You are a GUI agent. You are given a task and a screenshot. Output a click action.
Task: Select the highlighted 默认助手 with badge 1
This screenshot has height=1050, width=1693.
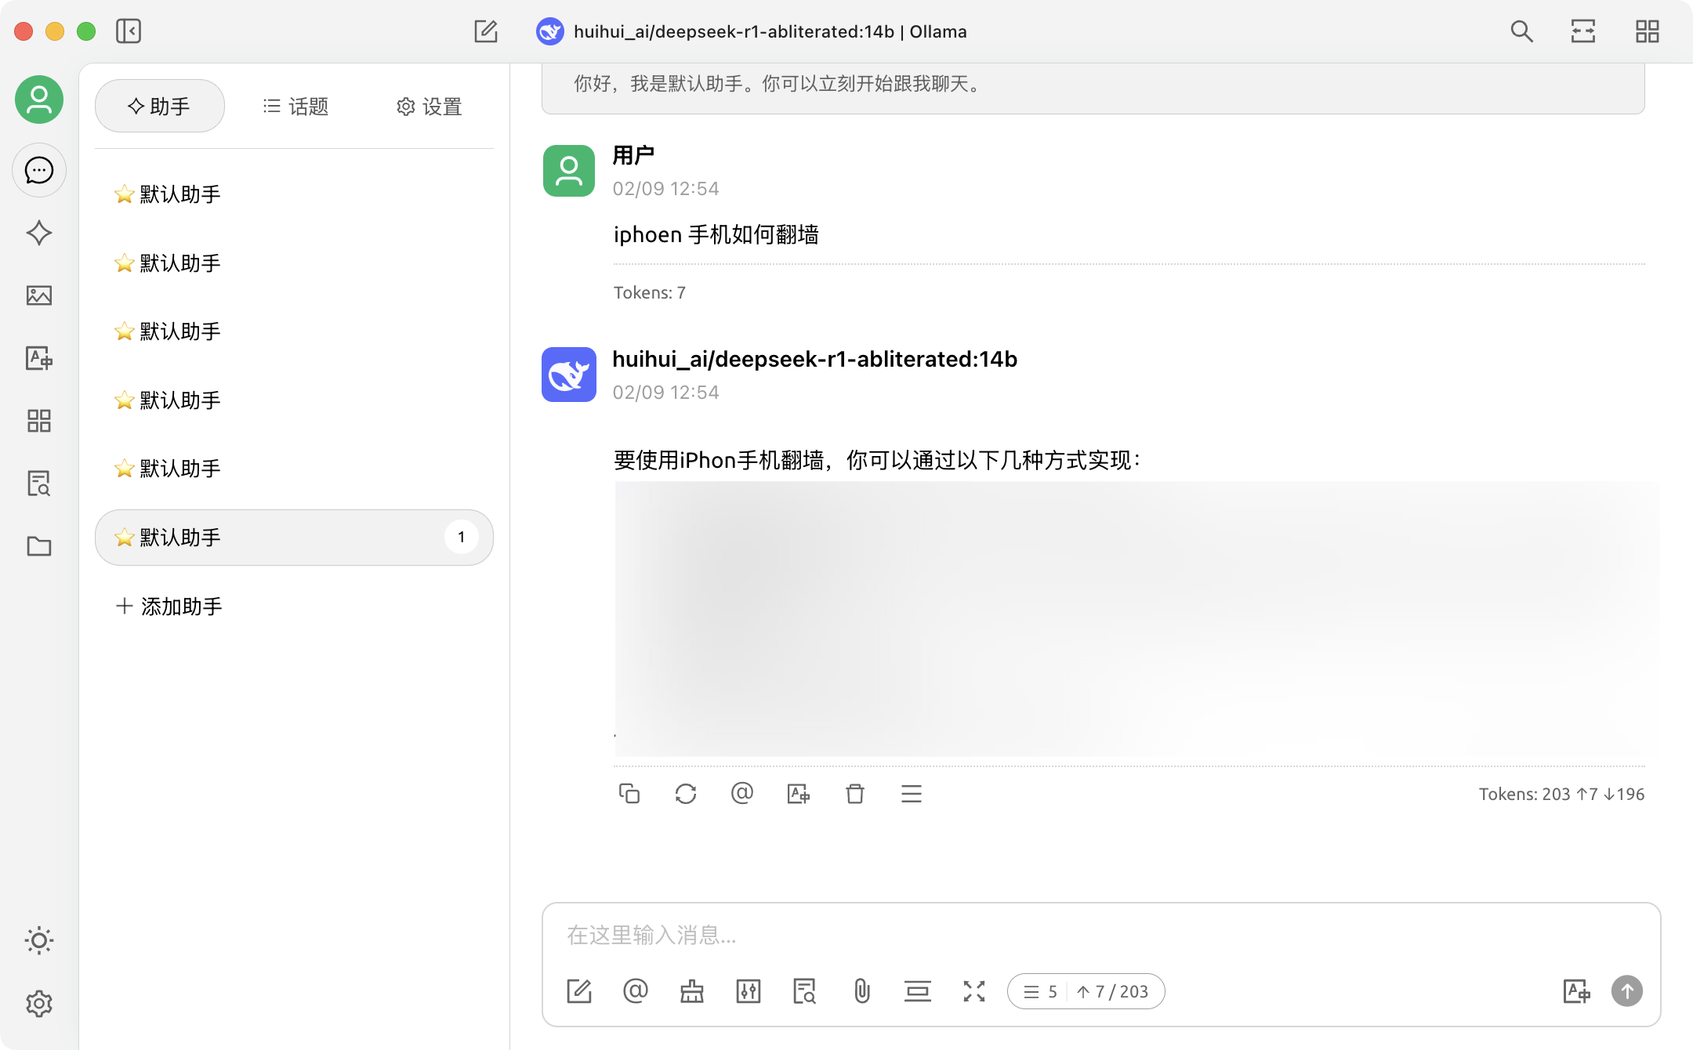(x=294, y=538)
